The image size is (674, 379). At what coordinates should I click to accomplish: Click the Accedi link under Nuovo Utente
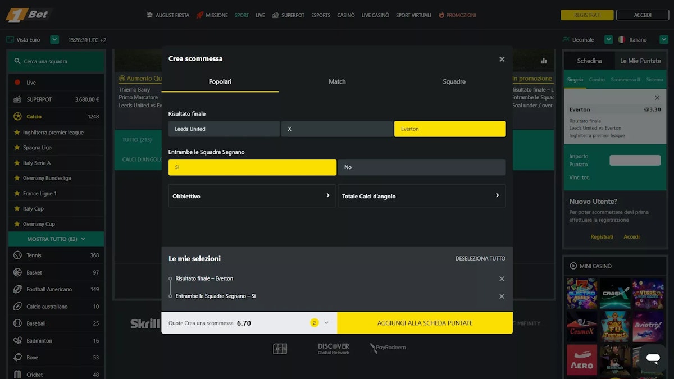[632, 237]
